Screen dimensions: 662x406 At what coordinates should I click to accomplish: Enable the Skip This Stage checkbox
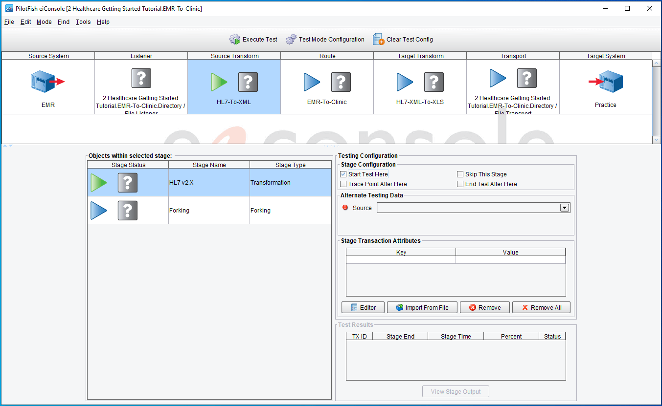(460, 174)
